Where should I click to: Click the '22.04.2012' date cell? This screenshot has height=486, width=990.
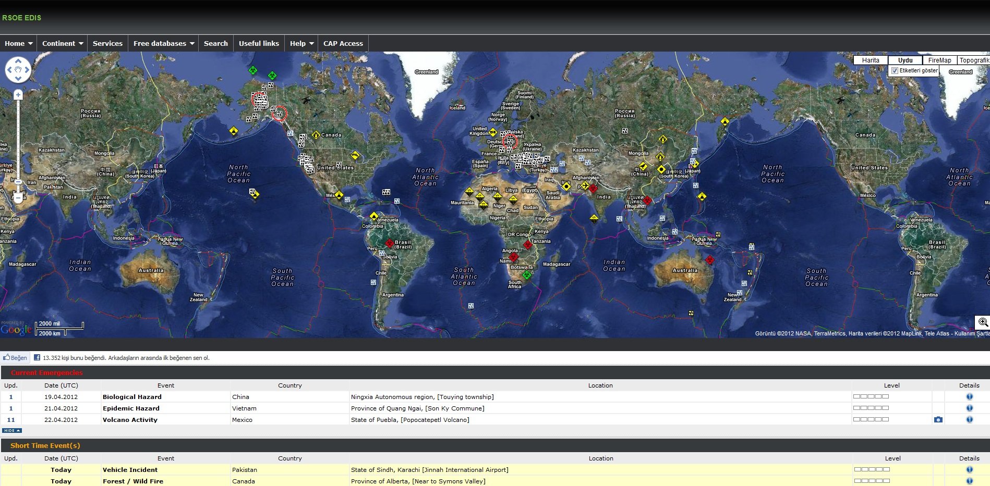click(61, 420)
